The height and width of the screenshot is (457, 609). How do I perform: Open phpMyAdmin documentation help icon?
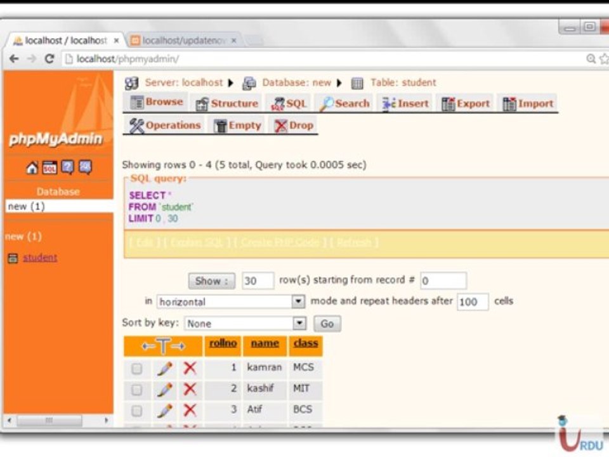[68, 168]
